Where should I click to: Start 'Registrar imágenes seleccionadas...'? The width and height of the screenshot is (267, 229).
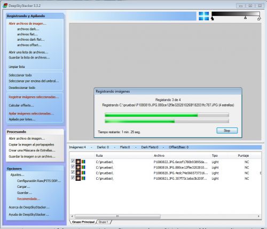click(x=34, y=97)
